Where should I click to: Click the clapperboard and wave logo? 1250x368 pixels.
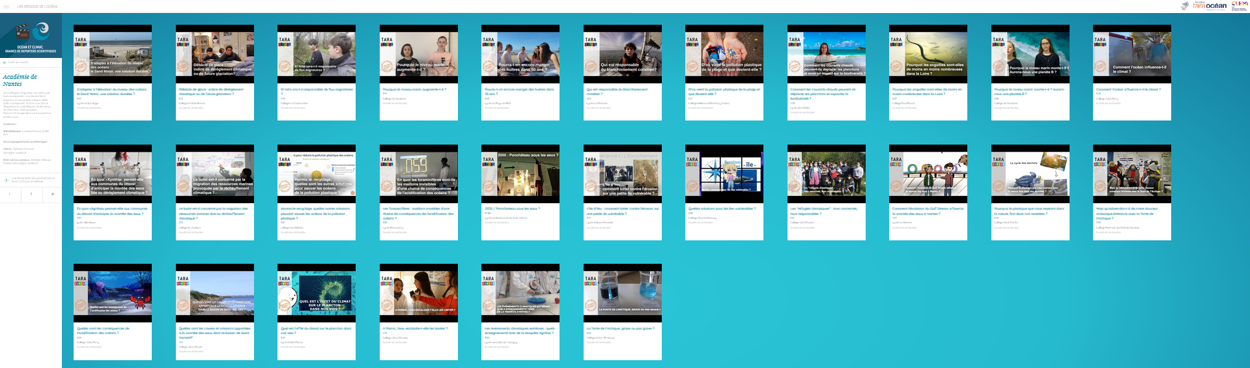coord(31,31)
